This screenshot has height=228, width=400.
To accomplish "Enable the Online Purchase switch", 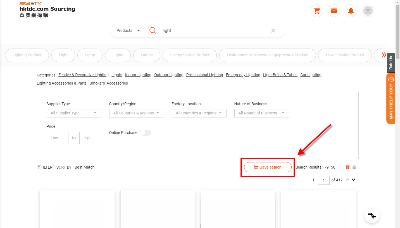I will click(x=145, y=133).
